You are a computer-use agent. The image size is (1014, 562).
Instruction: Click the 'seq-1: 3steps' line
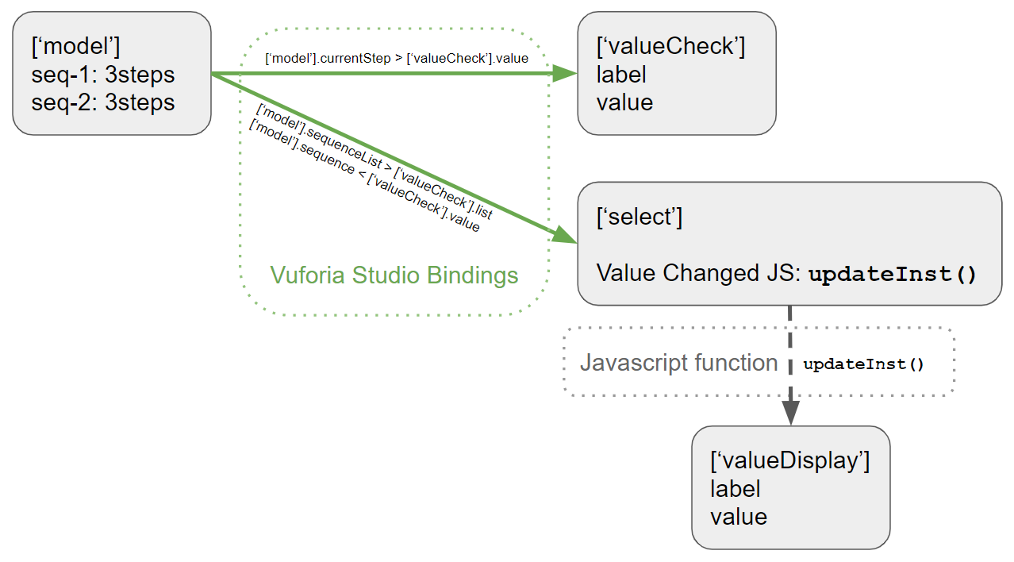[x=103, y=75]
